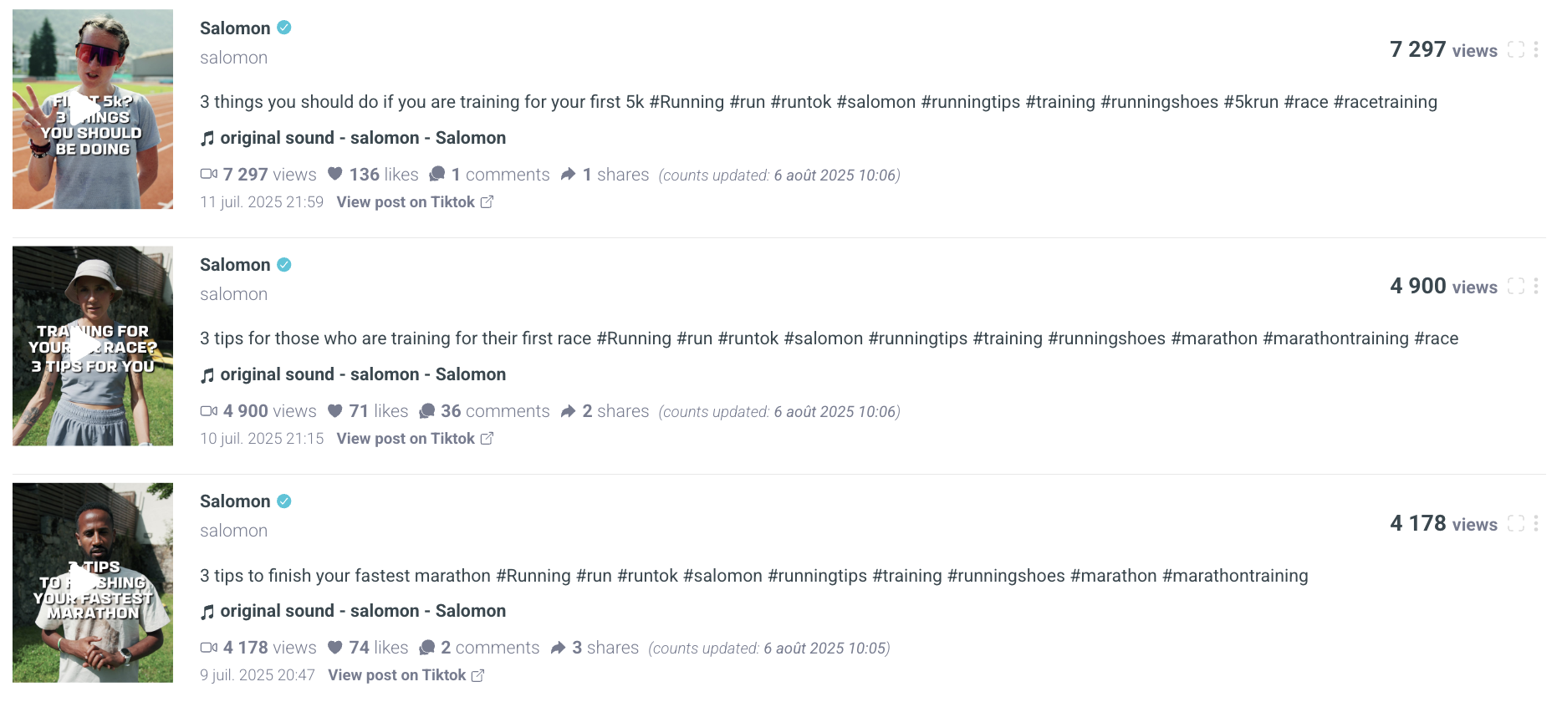Click the salomon handle under the marathon post author
The width and height of the screenshot is (1562, 702).
click(x=233, y=531)
